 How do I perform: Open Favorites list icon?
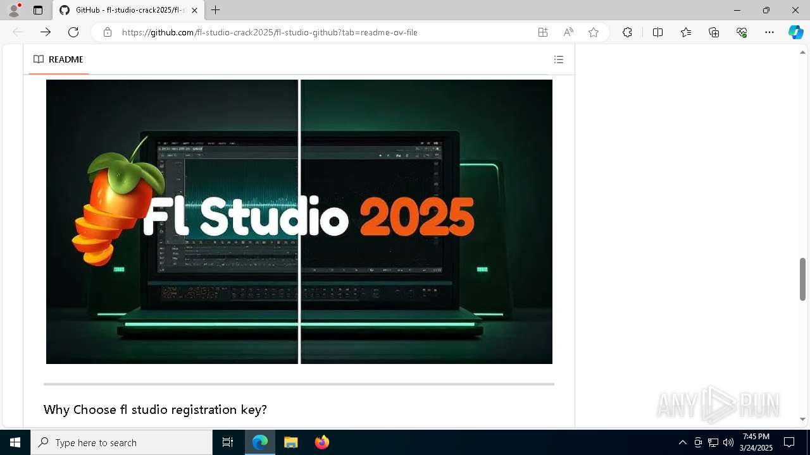[686, 32]
